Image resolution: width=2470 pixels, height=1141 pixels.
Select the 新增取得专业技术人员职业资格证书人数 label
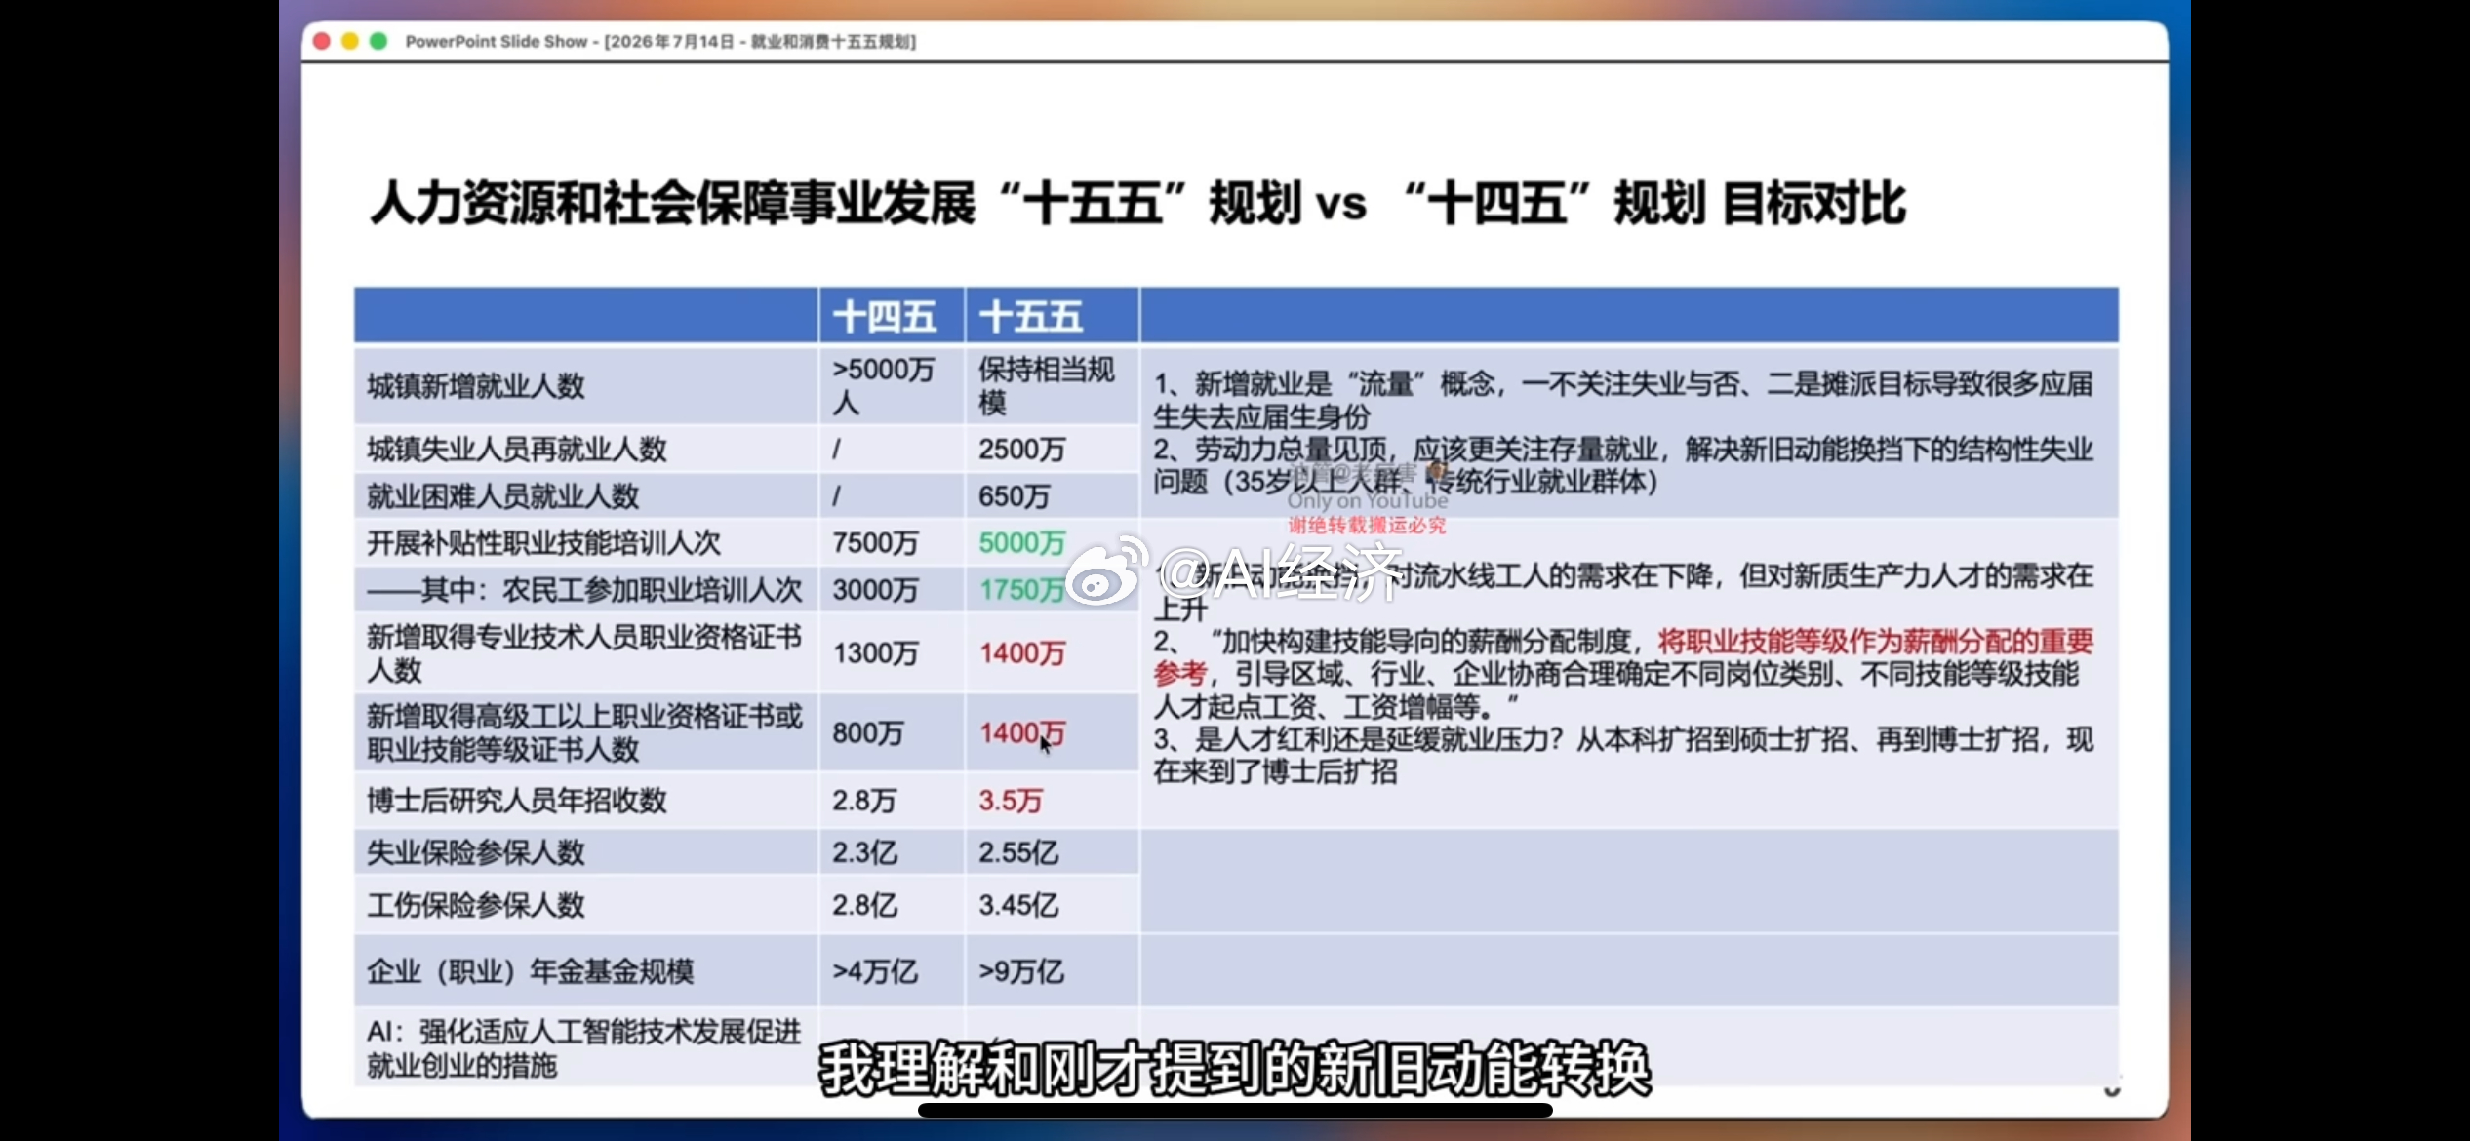584,653
